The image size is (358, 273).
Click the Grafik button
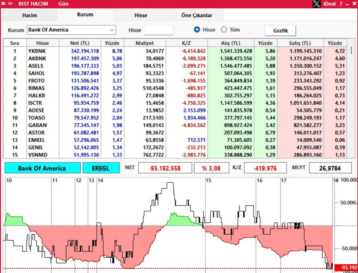click(x=280, y=30)
